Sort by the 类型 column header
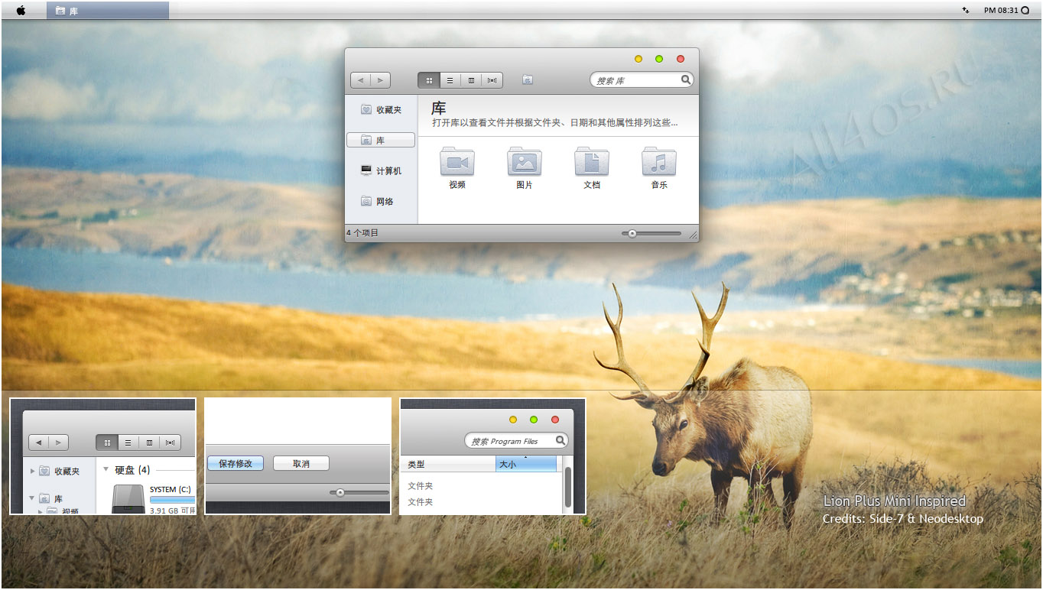Image resolution: width=1043 pixels, height=590 pixels. (448, 464)
